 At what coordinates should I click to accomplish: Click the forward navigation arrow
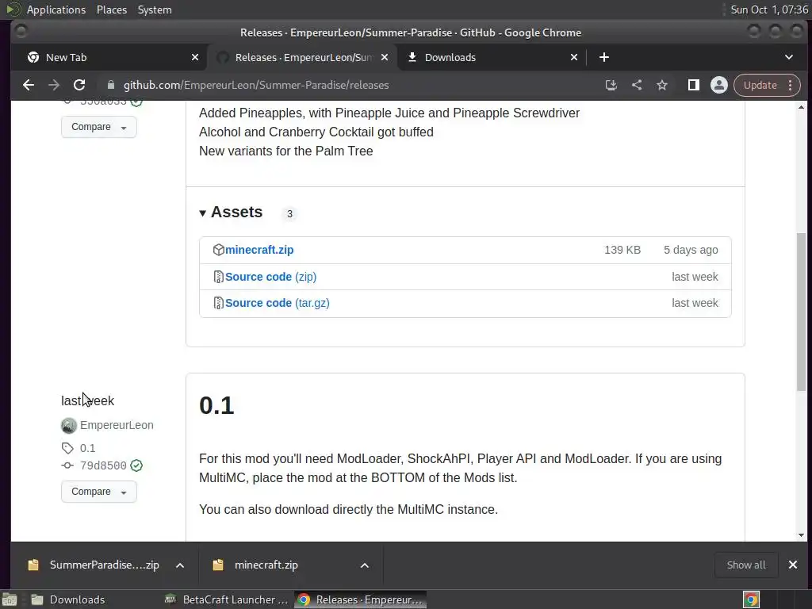54,85
